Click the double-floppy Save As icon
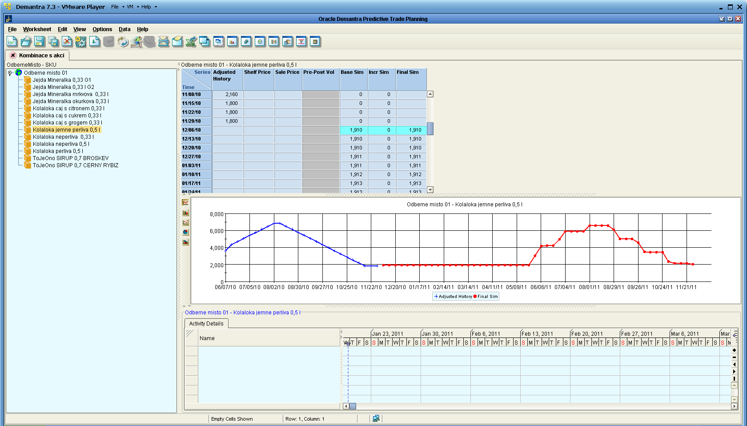 [x=54, y=42]
